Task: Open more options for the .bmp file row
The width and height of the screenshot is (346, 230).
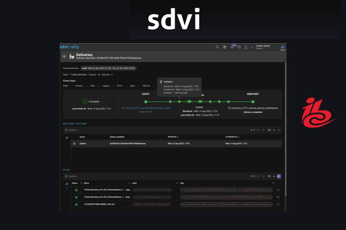Action: point(278,197)
